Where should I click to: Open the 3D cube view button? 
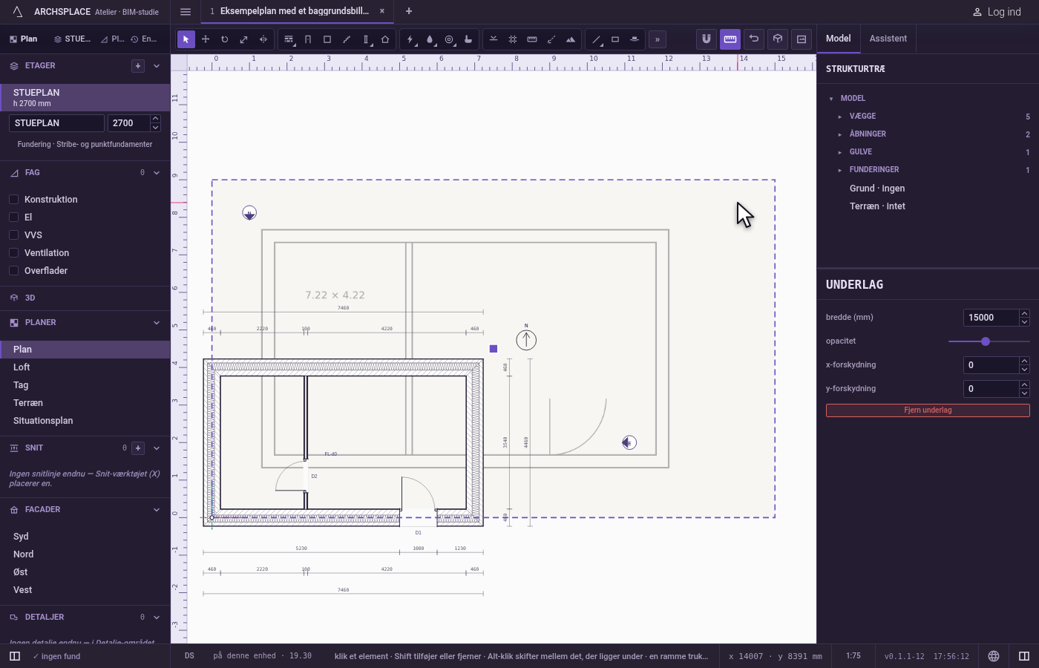tap(778, 39)
